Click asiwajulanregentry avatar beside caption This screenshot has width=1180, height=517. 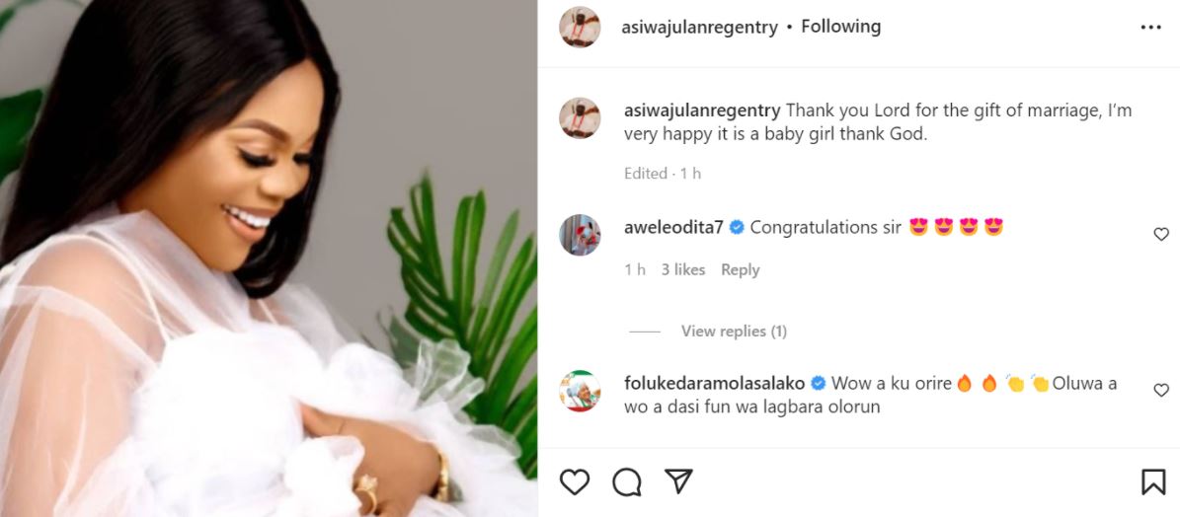pos(580,117)
